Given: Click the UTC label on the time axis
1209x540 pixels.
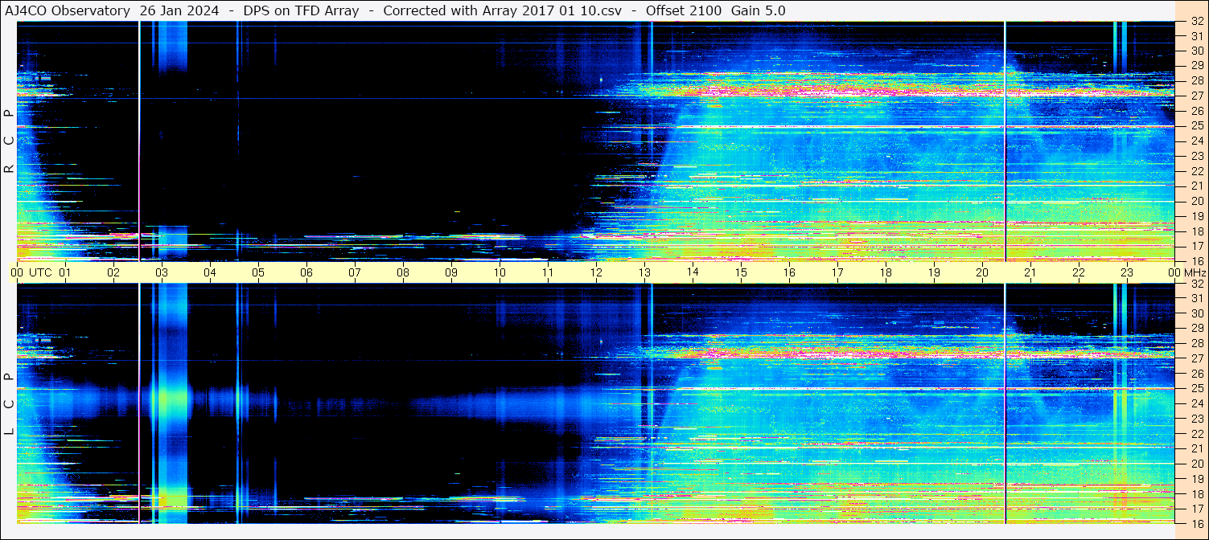Looking at the screenshot, I should 40,272.
